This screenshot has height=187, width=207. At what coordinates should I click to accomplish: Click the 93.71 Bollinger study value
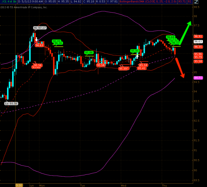pyautogui.click(x=182, y=2)
